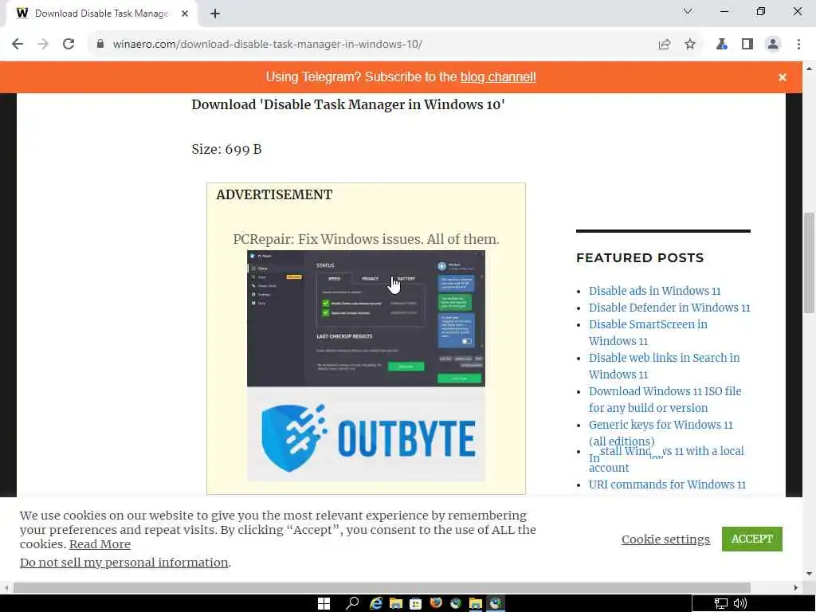Image resolution: width=816 pixels, height=612 pixels.
Task: Click the FEATURED POSTS heading
Action: point(640,257)
